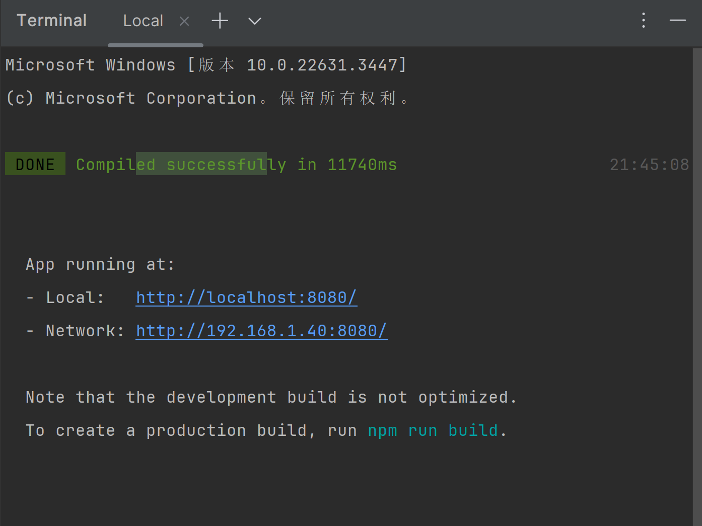Follow the network link http://192.168.1.40:8080/
This screenshot has height=526, width=702.
coord(261,330)
